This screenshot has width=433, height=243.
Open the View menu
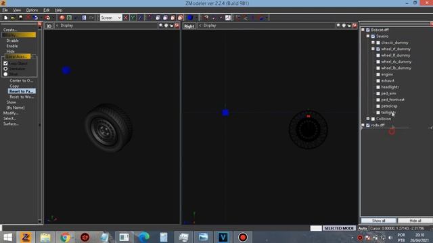pyautogui.click(x=17, y=10)
